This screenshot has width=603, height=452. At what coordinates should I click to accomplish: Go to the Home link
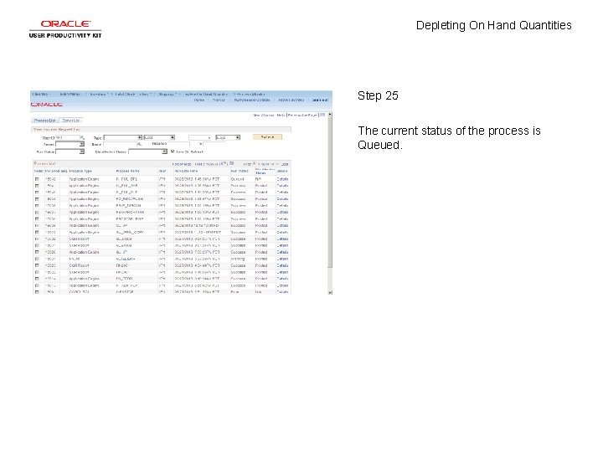coord(199,100)
